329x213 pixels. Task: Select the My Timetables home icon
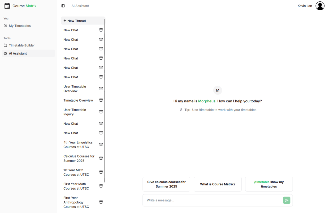pyautogui.click(x=5, y=25)
